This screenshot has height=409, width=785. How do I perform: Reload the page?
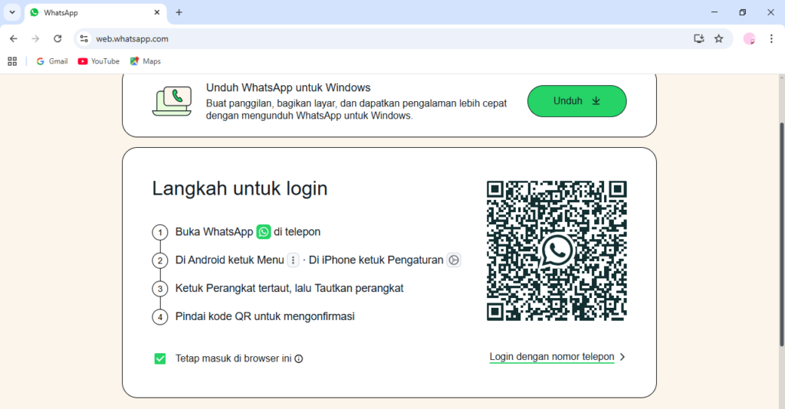[57, 38]
